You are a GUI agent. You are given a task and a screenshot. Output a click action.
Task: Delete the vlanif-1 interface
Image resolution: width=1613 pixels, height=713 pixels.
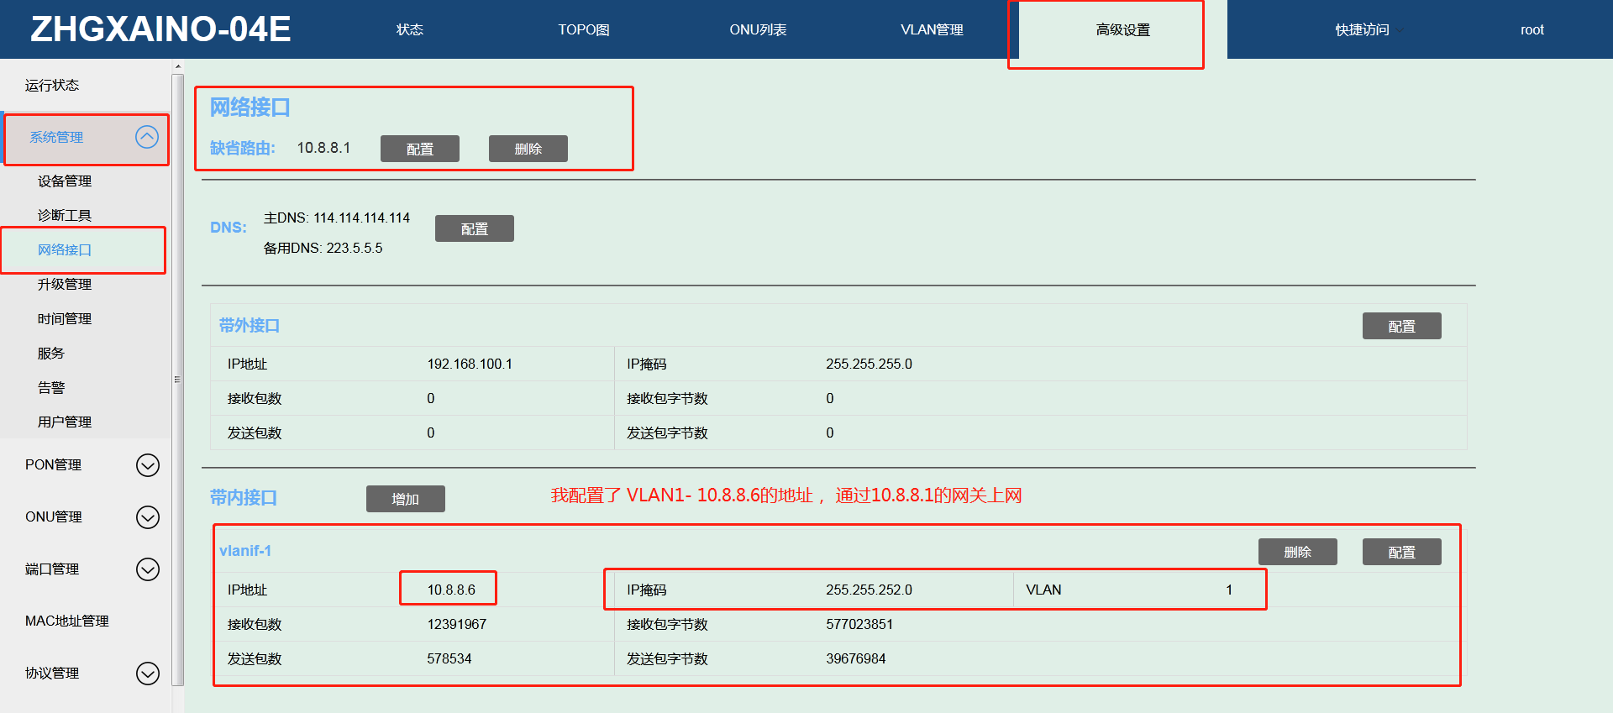tap(1296, 552)
